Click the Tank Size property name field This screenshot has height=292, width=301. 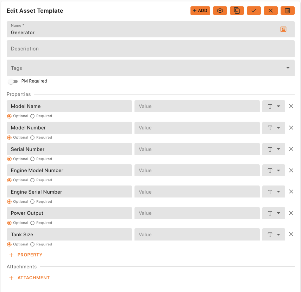[x=69, y=234]
